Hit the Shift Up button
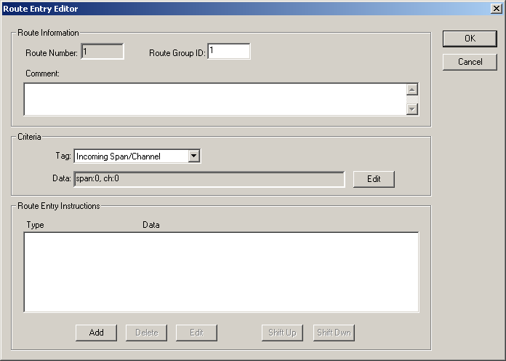This screenshot has width=506, height=361. tap(281, 333)
